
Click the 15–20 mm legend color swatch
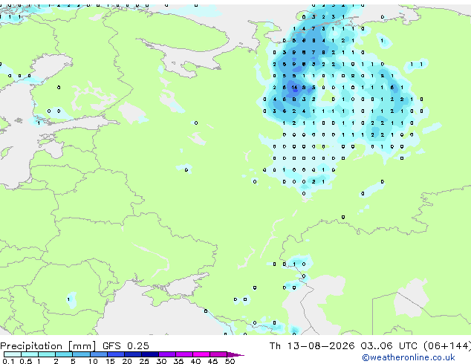116,354
